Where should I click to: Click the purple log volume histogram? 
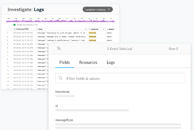(61, 21)
